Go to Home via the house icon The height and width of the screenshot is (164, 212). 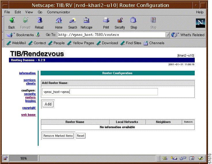[59, 20]
